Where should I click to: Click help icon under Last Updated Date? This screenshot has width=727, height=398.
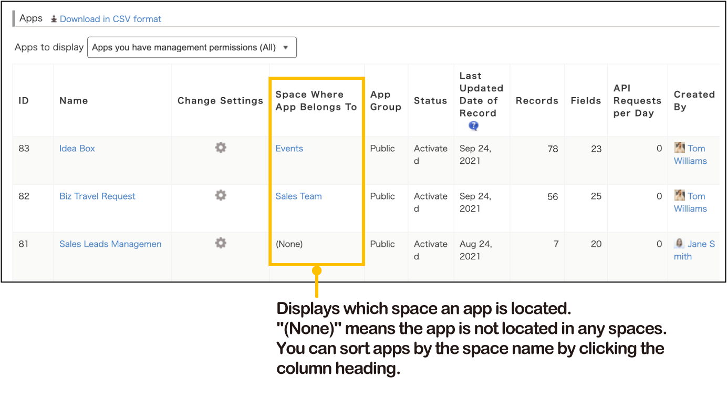coord(473,126)
